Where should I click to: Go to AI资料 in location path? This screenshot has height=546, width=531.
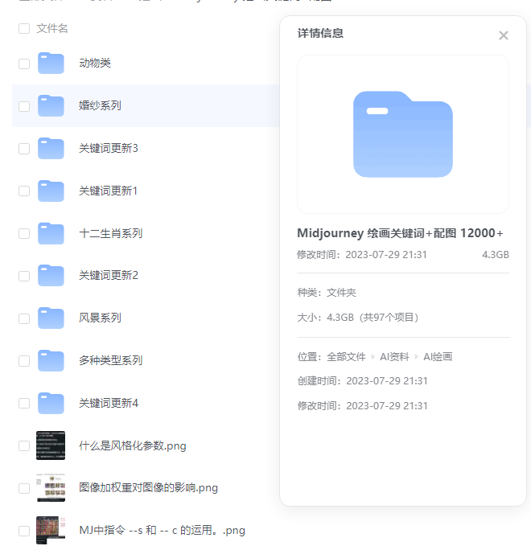point(394,356)
